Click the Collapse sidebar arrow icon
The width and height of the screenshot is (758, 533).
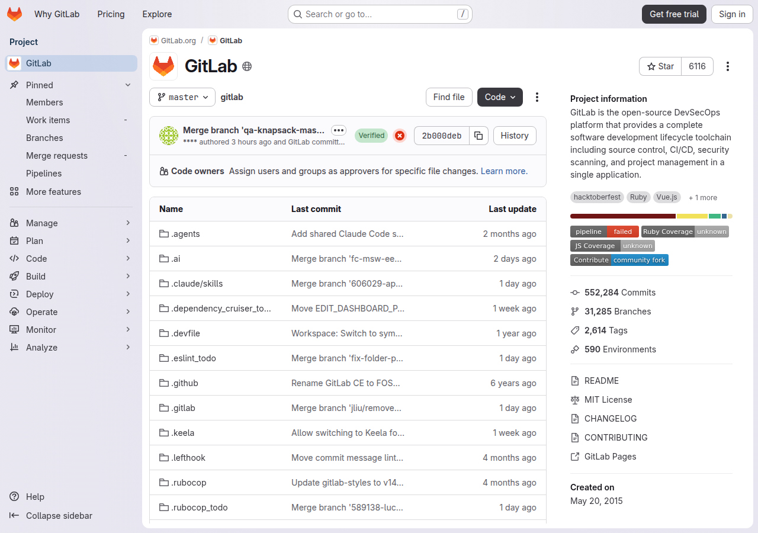pos(14,516)
